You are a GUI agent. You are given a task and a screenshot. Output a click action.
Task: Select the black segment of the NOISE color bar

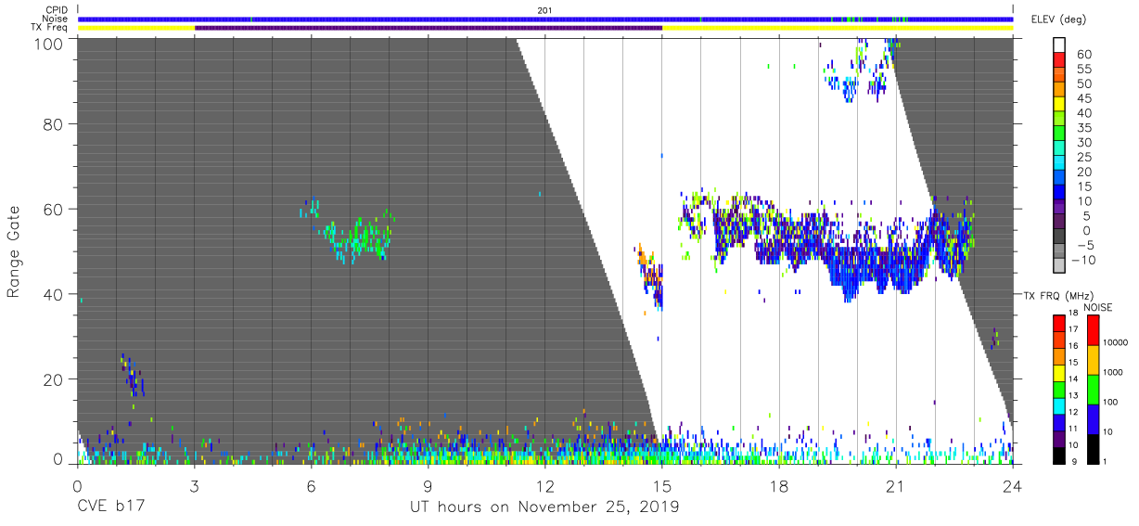(x=1092, y=448)
